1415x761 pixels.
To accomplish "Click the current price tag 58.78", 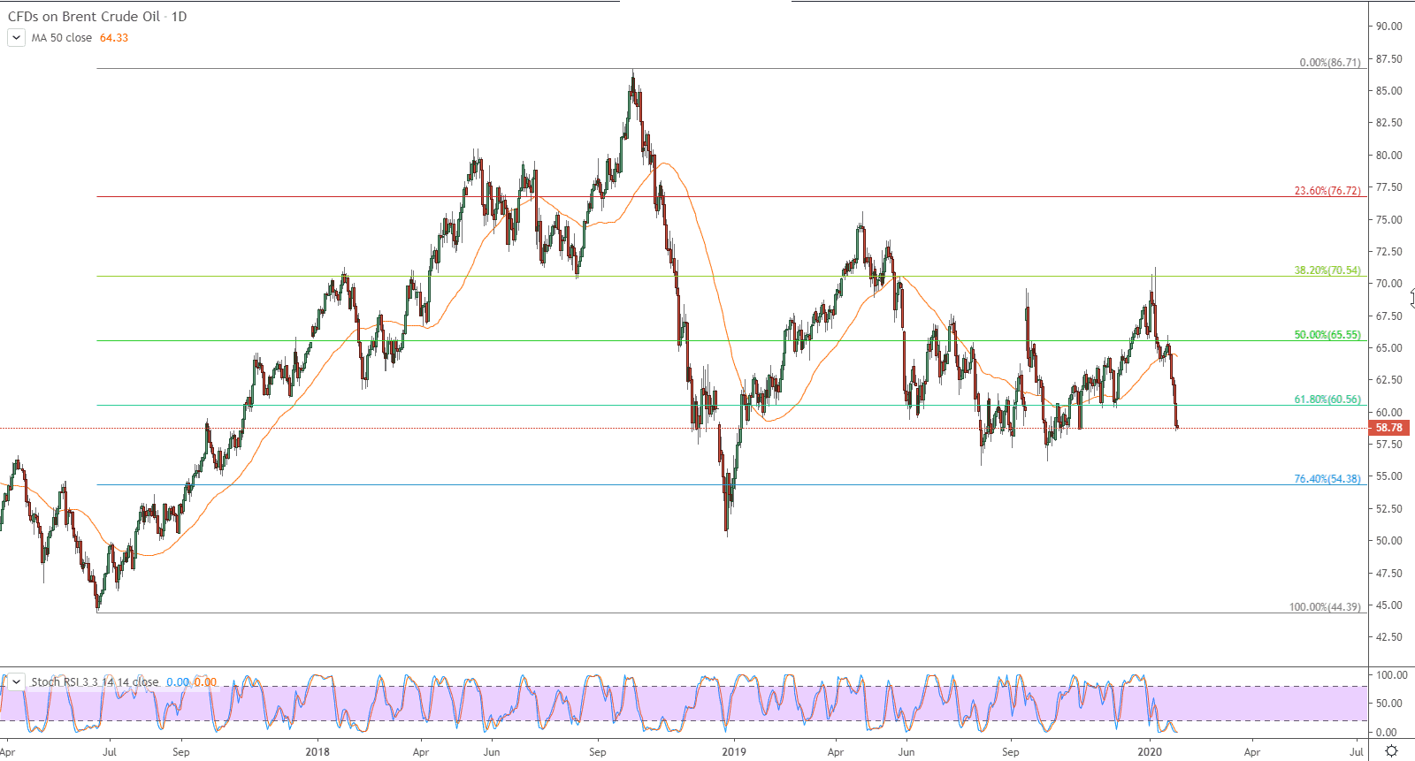I will click(x=1389, y=428).
